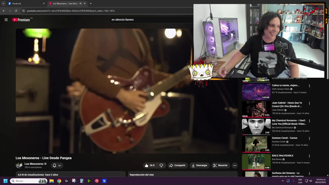The height and width of the screenshot is (185, 329).
Task: Open options menu for My Chemical Romance video
Action: pos(309,121)
